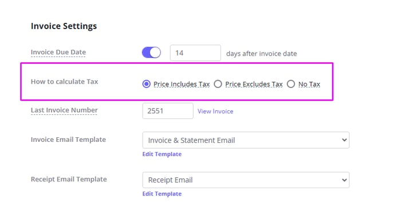Select the No Tax radio circle
This screenshot has height=211, width=394.
tap(291, 84)
